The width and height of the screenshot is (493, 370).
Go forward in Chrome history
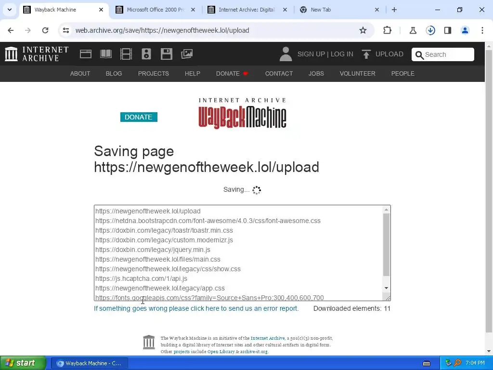[x=28, y=30]
